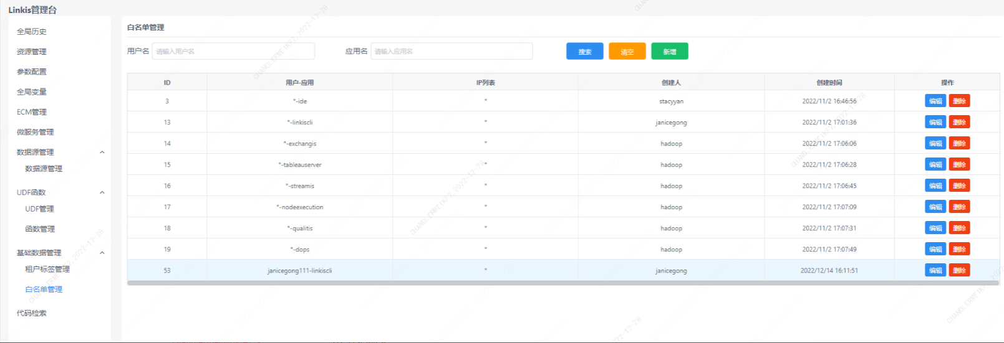Screen dimensions: 1004x343
Task: Click the green 新增 add button
Action: click(669, 52)
